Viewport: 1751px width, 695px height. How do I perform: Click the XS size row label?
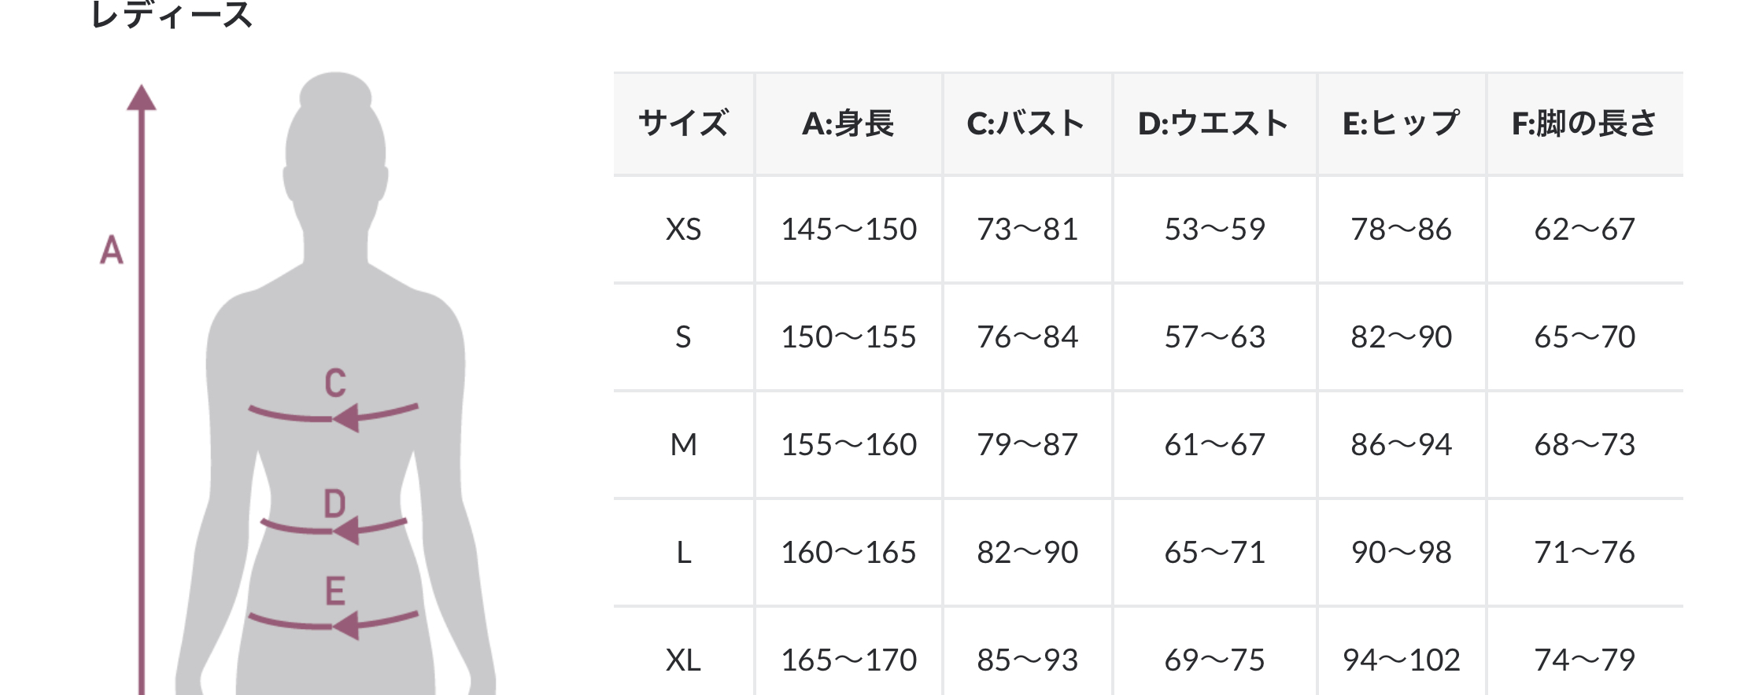(683, 230)
